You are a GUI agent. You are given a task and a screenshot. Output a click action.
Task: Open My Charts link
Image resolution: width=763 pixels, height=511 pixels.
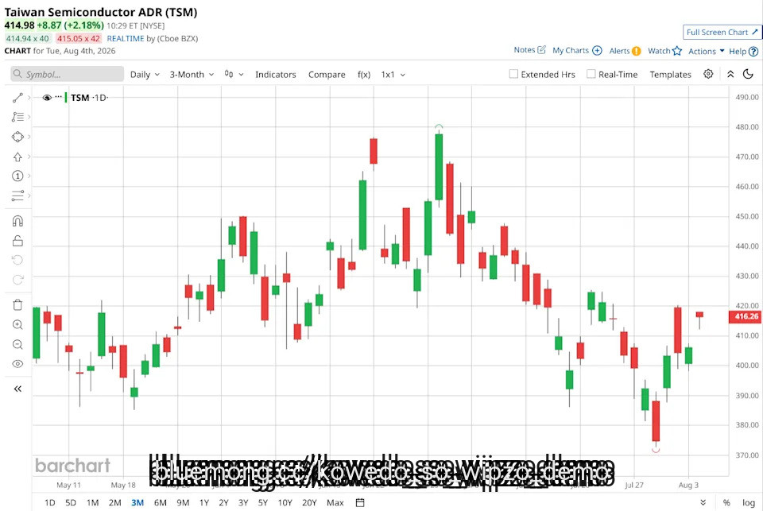coord(577,51)
